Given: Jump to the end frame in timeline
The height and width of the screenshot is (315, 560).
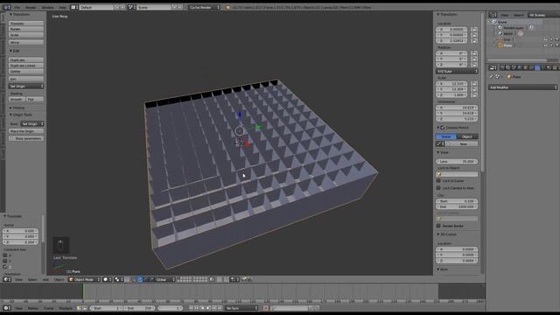Looking at the screenshot, I should click(220, 308).
